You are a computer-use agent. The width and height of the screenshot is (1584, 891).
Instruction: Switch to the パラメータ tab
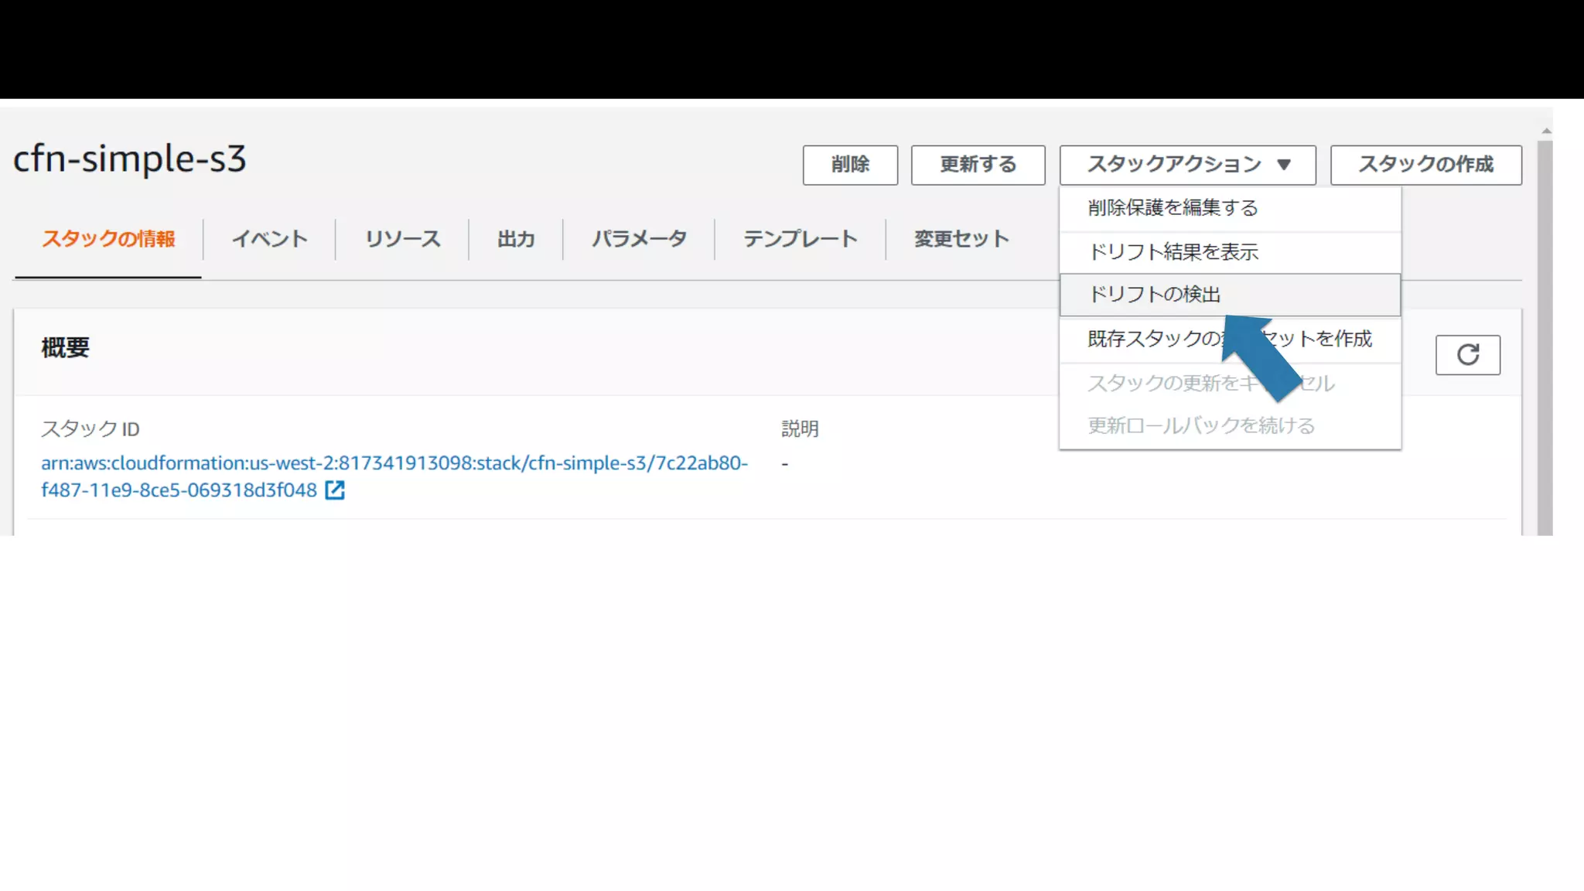pyautogui.click(x=639, y=239)
